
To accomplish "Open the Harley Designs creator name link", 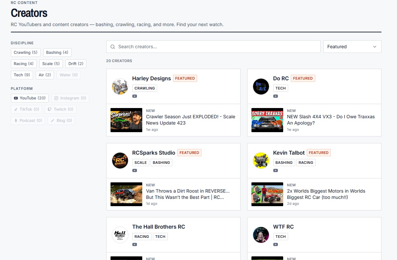I will coord(152,78).
